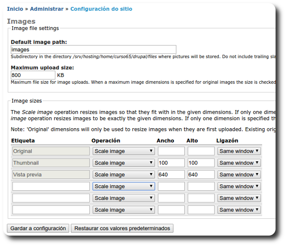Click the Maximum upload size field
The width and height of the screenshot is (286, 246).
click(33, 75)
